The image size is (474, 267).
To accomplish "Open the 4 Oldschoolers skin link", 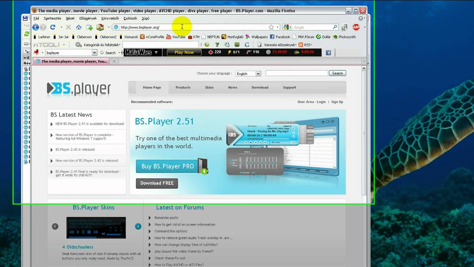I will (78, 247).
